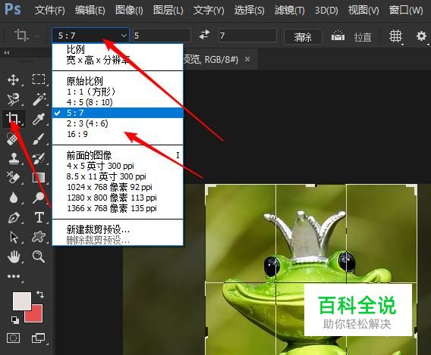The width and height of the screenshot is (431, 355).
Task: Choose 1024 x 768 像素 92 ppi preset
Action: click(118, 187)
